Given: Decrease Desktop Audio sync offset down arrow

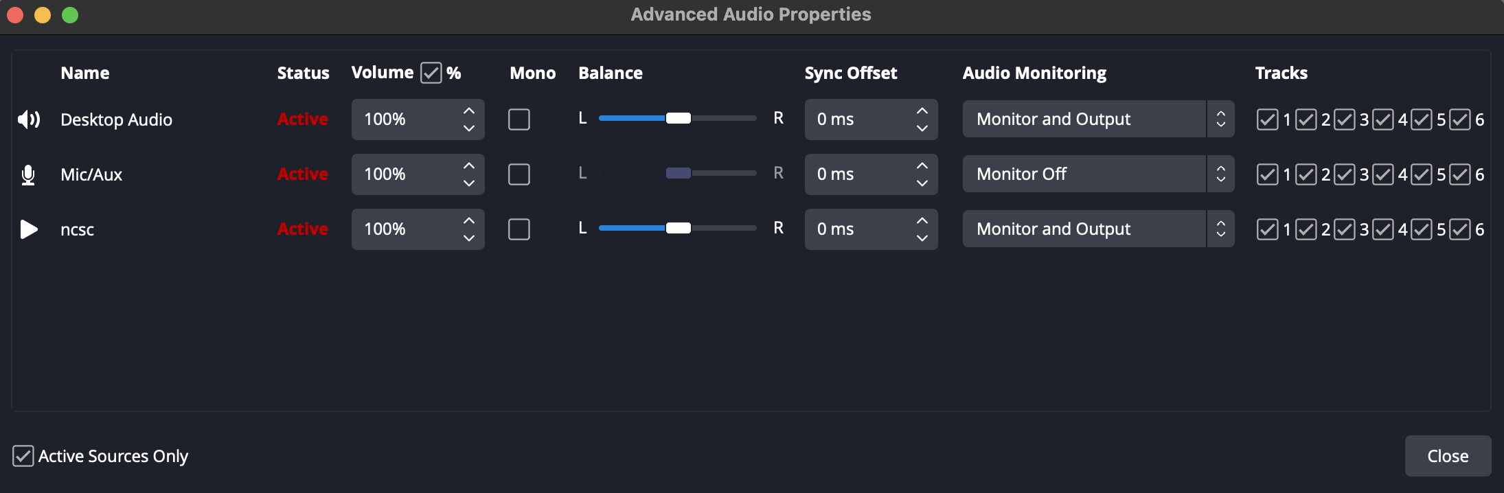Looking at the screenshot, I should pyautogui.click(x=922, y=128).
